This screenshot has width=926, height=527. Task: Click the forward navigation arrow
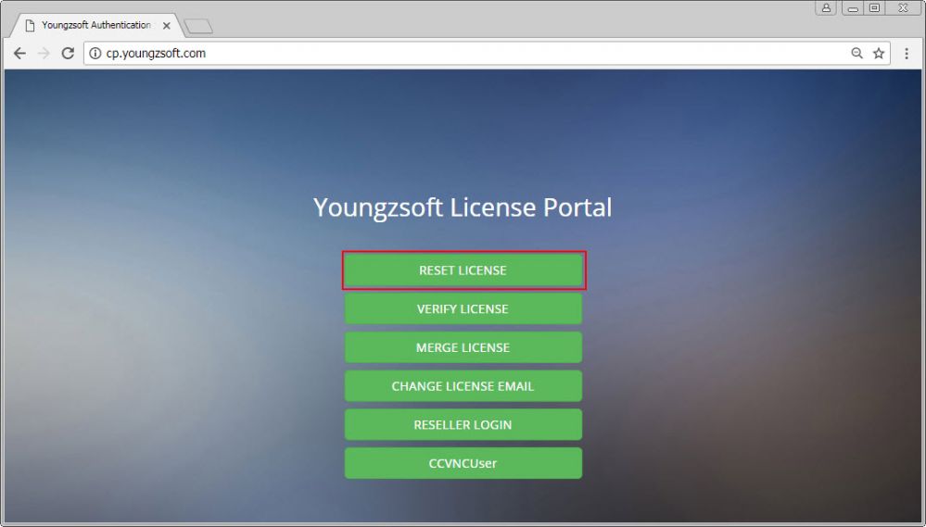44,53
